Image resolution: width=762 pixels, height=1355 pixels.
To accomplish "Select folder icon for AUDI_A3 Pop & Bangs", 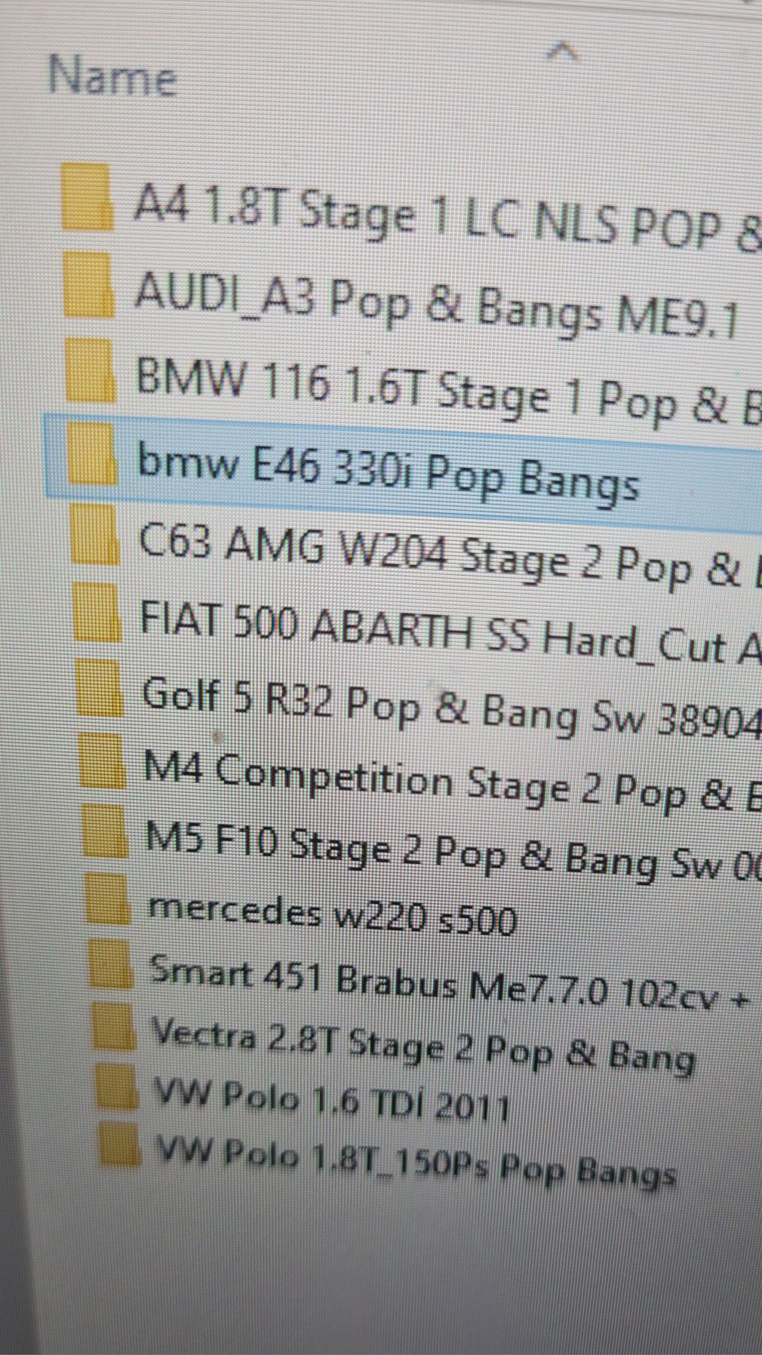I will pyautogui.click(x=89, y=284).
